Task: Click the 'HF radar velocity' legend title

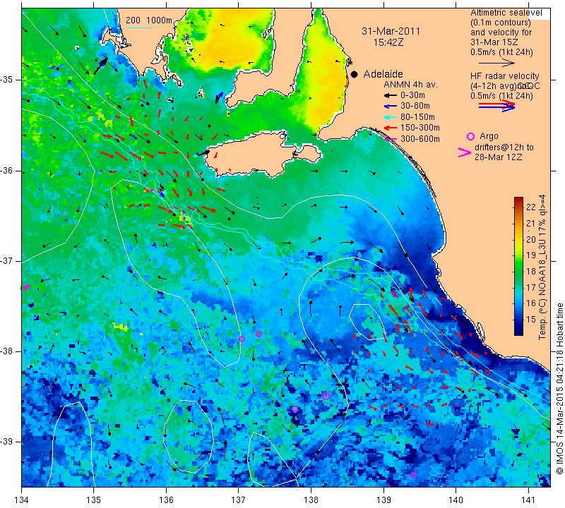Action: point(504,76)
